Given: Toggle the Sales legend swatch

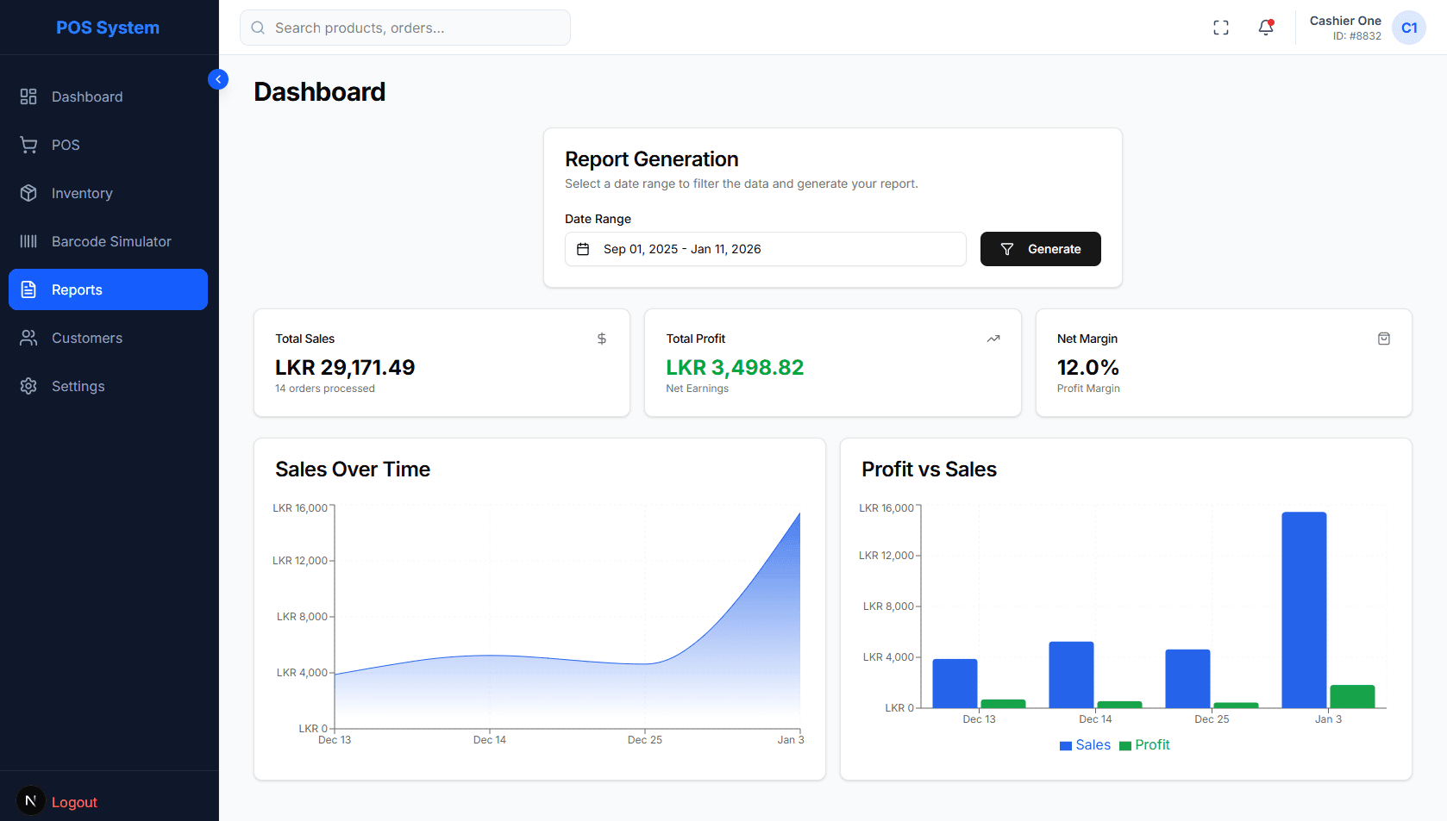Looking at the screenshot, I should (1066, 745).
